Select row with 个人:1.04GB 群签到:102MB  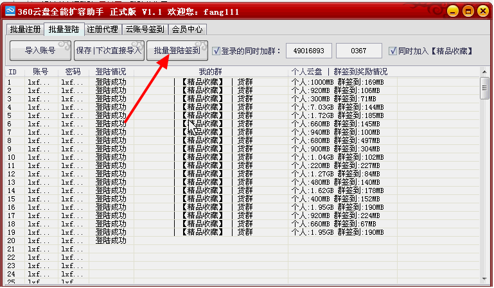(x=243, y=157)
